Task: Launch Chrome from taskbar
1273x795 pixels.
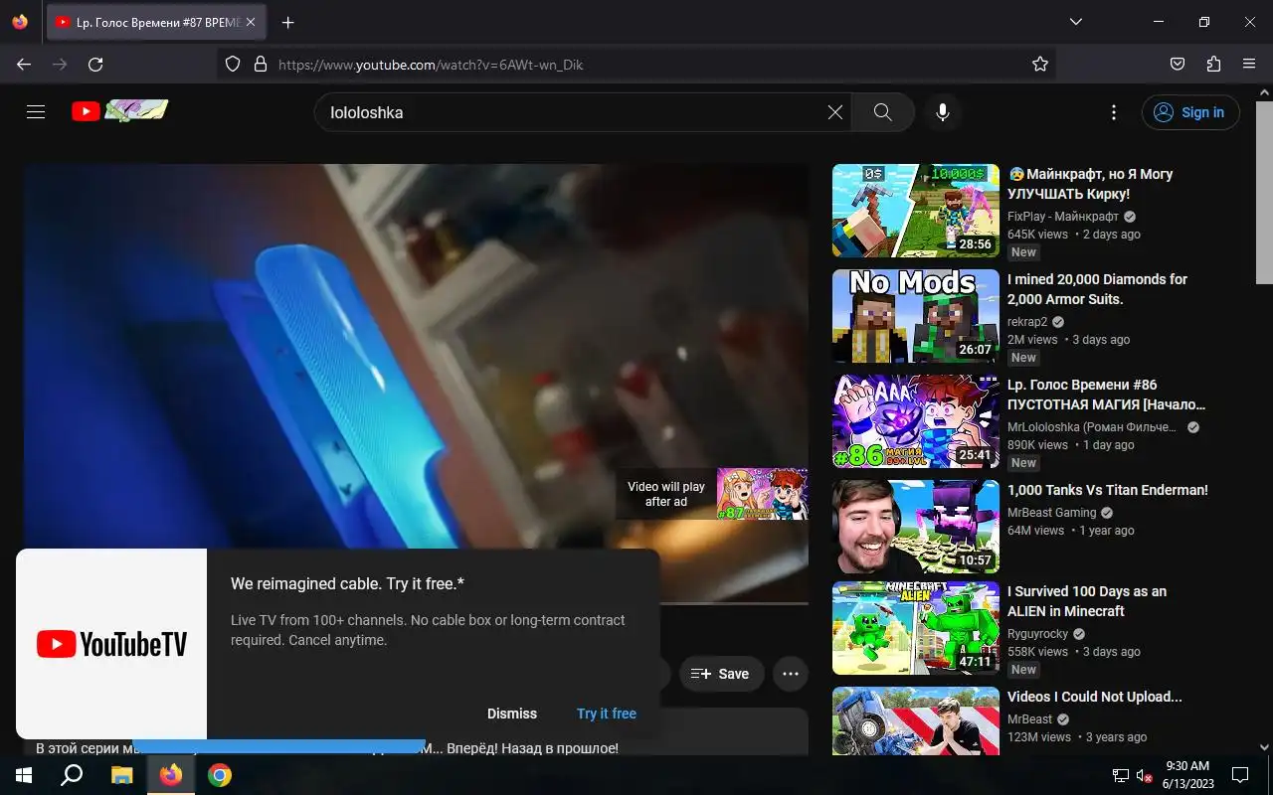Action: click(x=220, y=775)
